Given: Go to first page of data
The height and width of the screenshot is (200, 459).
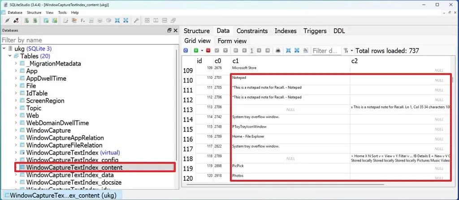Looking at the screenshot, I should pyautogui.click(x=236, y=51).
